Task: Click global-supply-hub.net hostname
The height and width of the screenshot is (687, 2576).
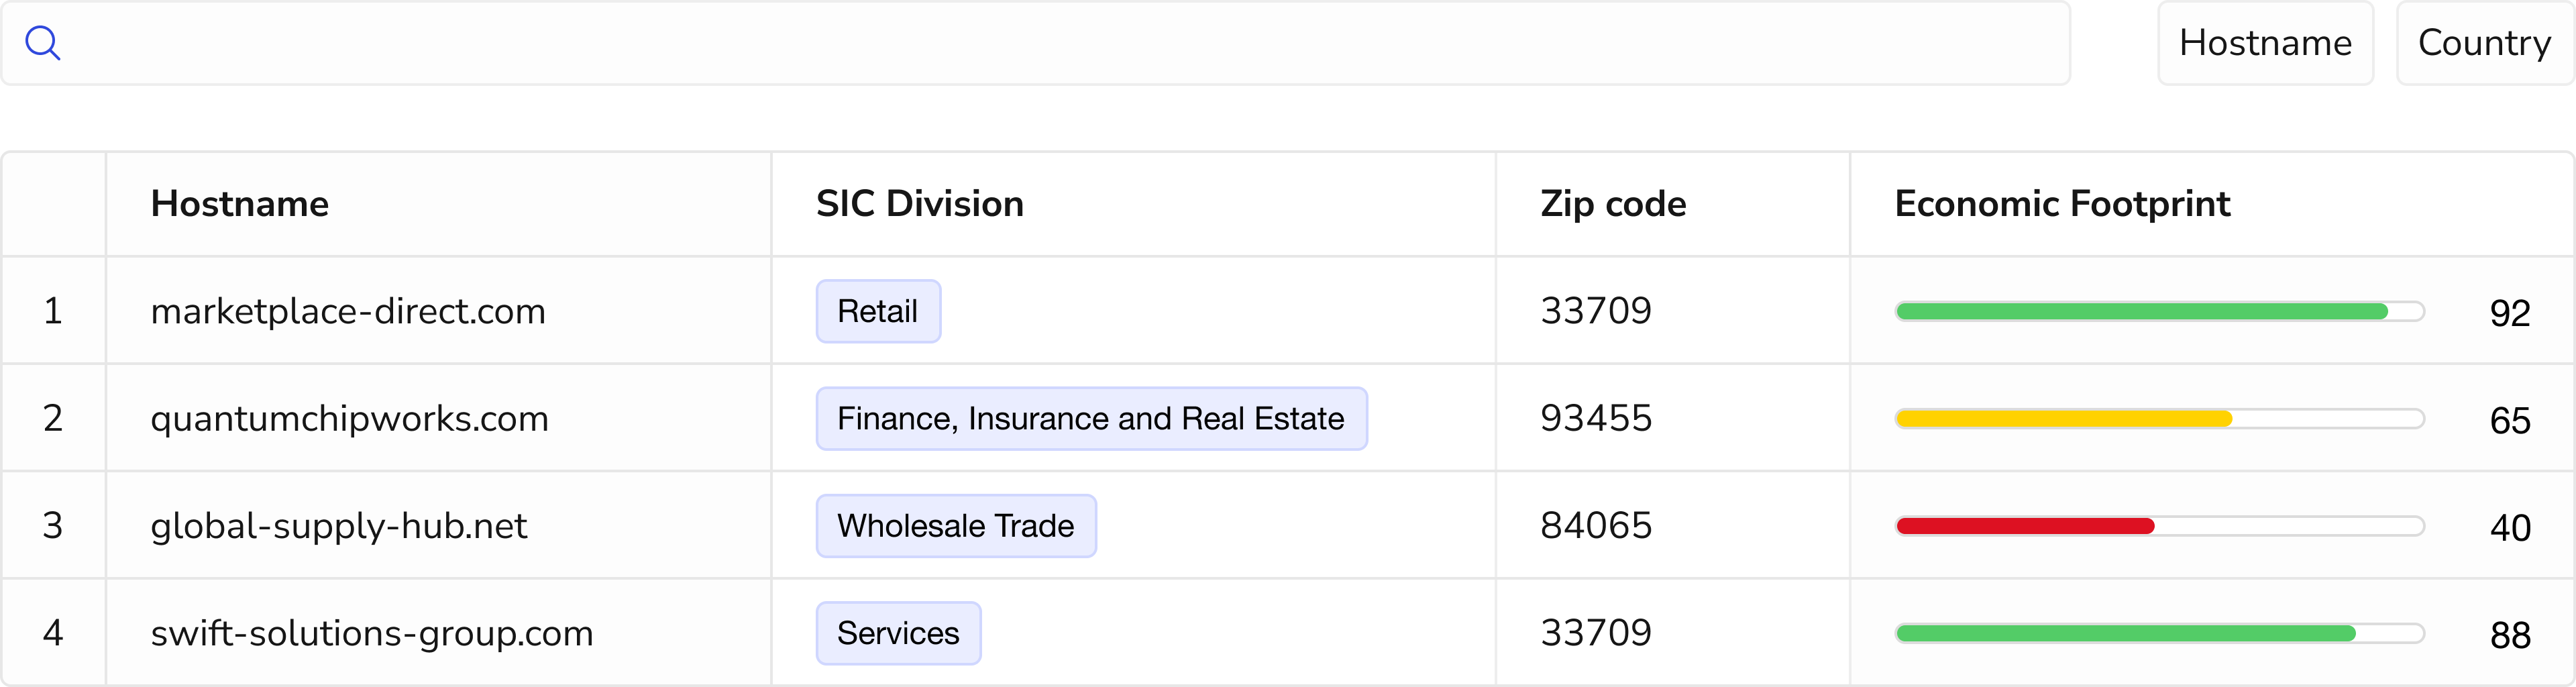Action: (x=339, y=526)
